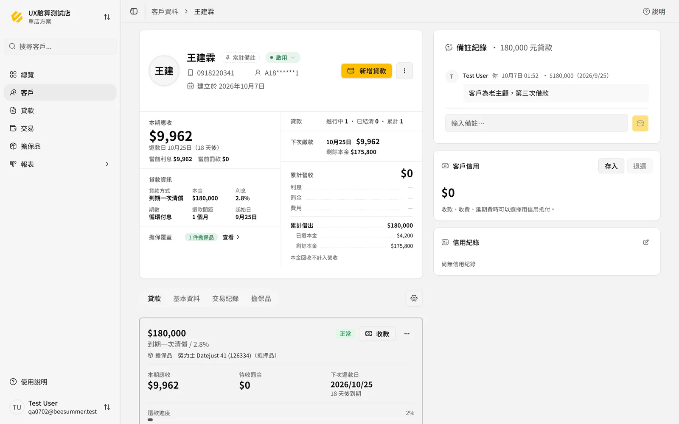This screenshot has height=424, width=679.
Task: Toggle the sidebar panel icon
Action: pyautogui.click(x=134, y=11)
